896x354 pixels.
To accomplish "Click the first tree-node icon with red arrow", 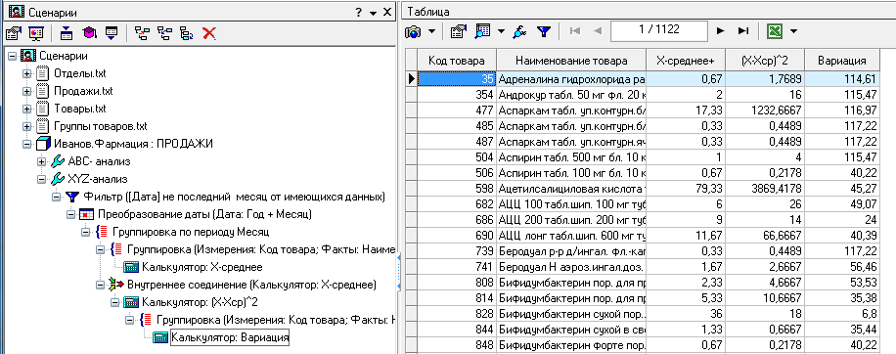I will [142, 33].
